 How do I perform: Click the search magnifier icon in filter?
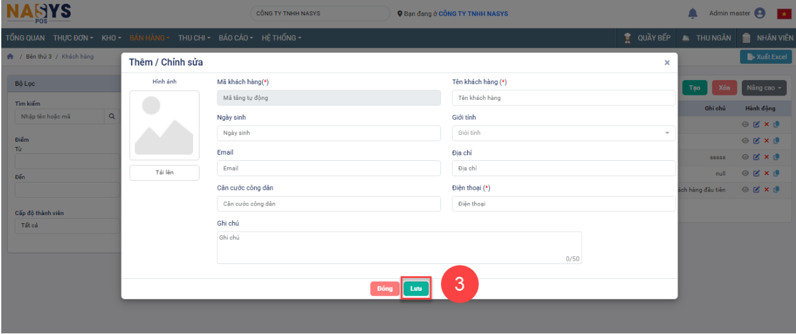(112, 116)
